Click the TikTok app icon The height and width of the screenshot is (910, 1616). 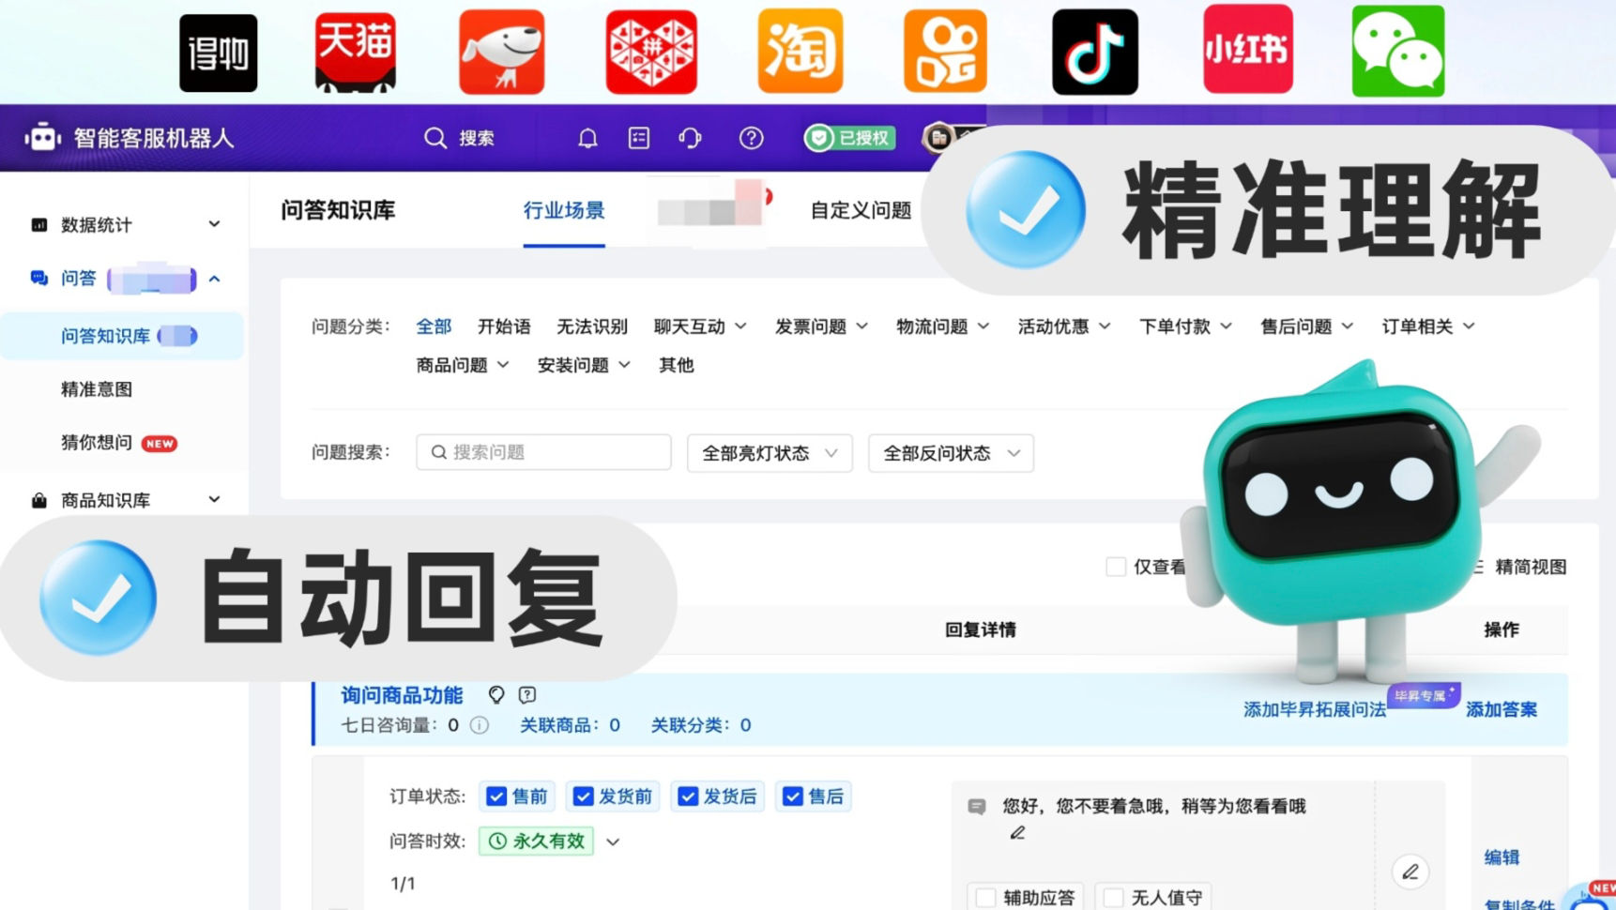click(1095, 52)
